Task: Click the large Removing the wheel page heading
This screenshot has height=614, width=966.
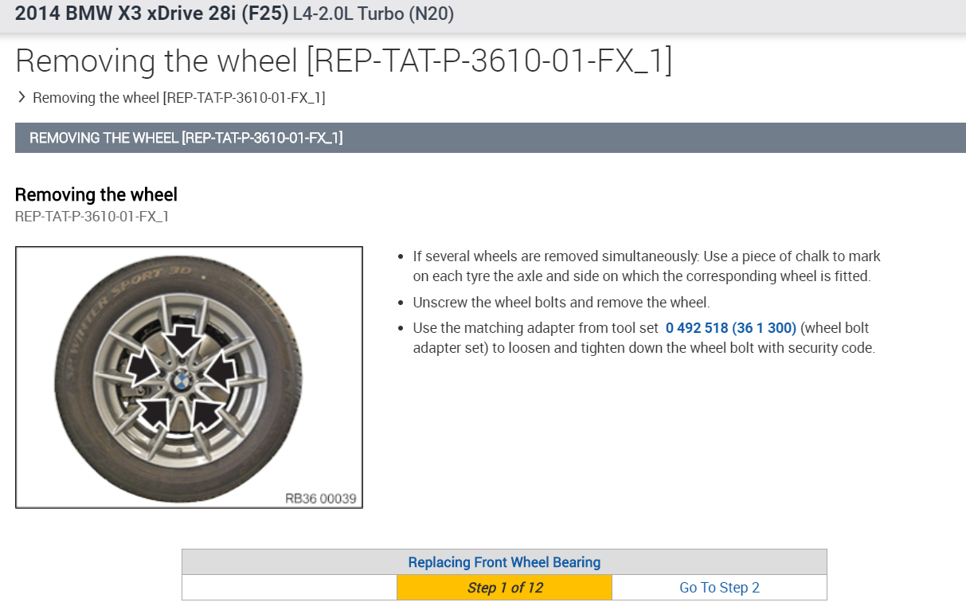Action: point(343,61)
